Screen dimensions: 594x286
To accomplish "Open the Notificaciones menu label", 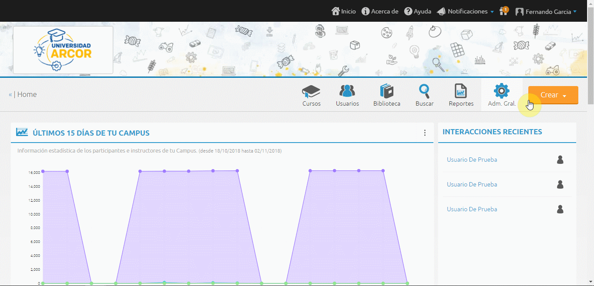I will (x=468, y=11).
